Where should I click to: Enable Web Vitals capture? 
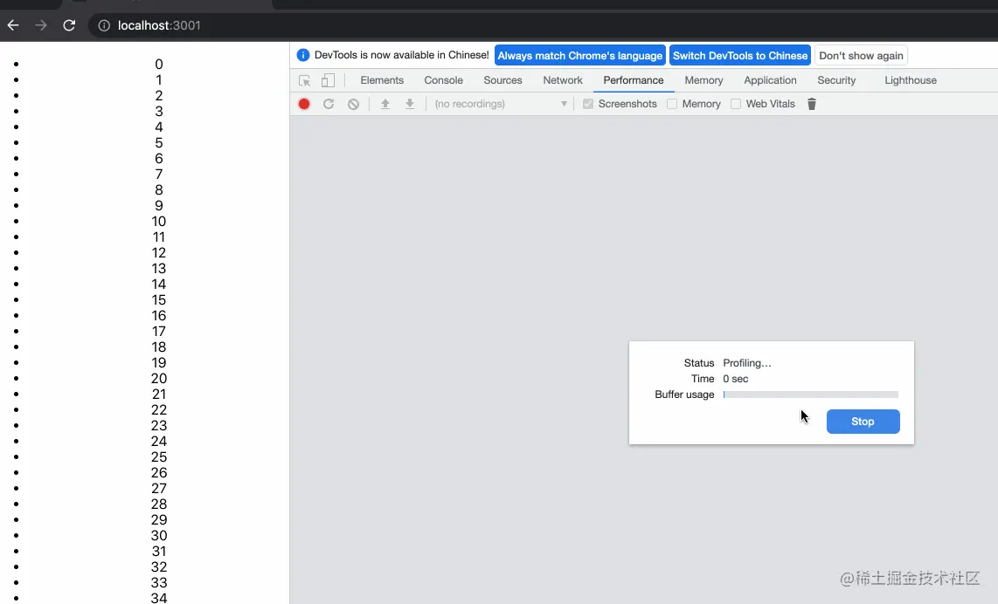tap(735, 103)
